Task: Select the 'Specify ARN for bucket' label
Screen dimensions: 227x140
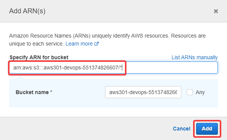Action: click(39, 57)
